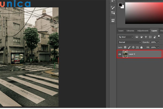This screenshot has width=163, height=109.
Task: Lock transparent pixels icon
Action: click(x=125, y=47)
